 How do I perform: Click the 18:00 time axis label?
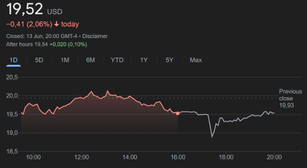tap(226, 157)
